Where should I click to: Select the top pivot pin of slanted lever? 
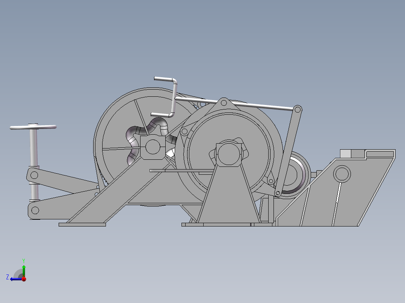pos(298,109)
